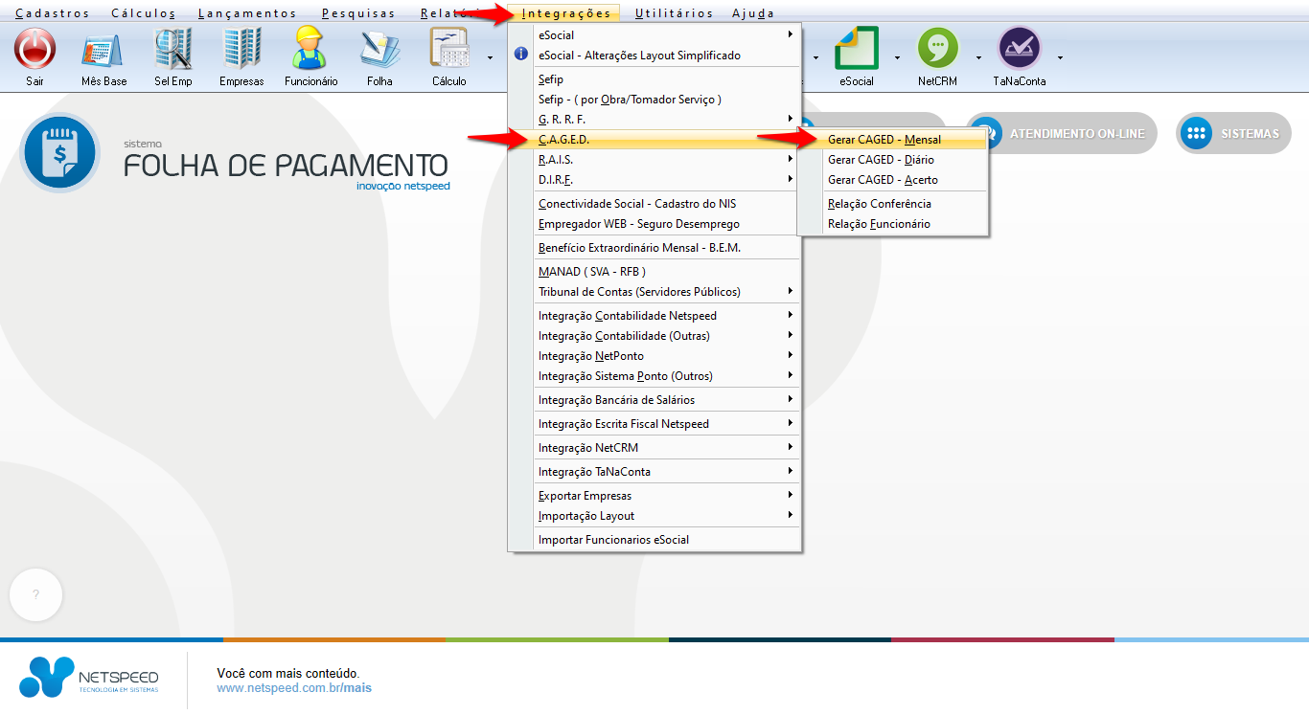Expand Integração Contabilidade Netspeed submenu
Viewport: 1309px width, 715px height.
click(x=654, y=316)
